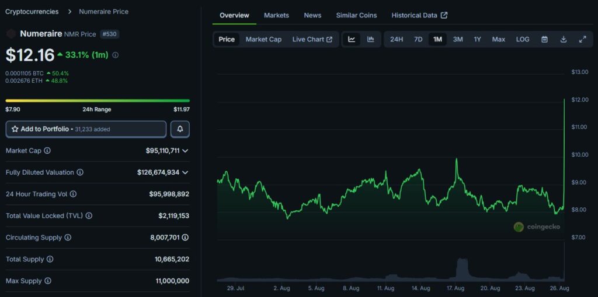This screenshot has height=297, width=598.
Task: Show Total Supply info icon
Action: pyautogui.click(x=50, y=259)
